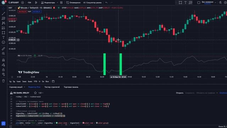The image size is (227, 128).
Task: Expand the indicators favorites dropdown arrow
Action: (57, 2)
